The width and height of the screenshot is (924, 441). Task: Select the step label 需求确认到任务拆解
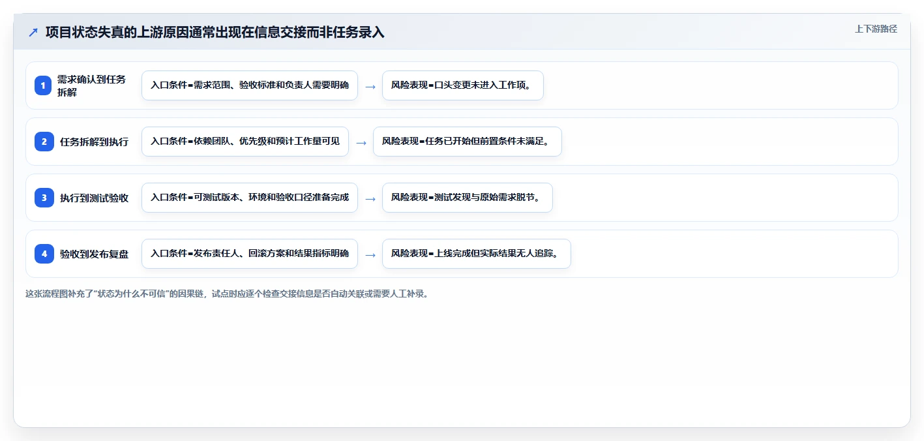[92, 85]
